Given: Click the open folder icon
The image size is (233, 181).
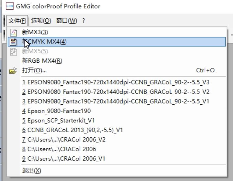Looking at the screenshot, I should (13, 71).
